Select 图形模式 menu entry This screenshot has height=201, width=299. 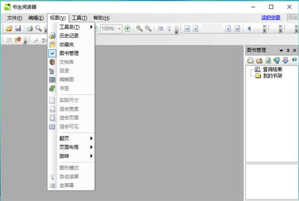[71, 168]
